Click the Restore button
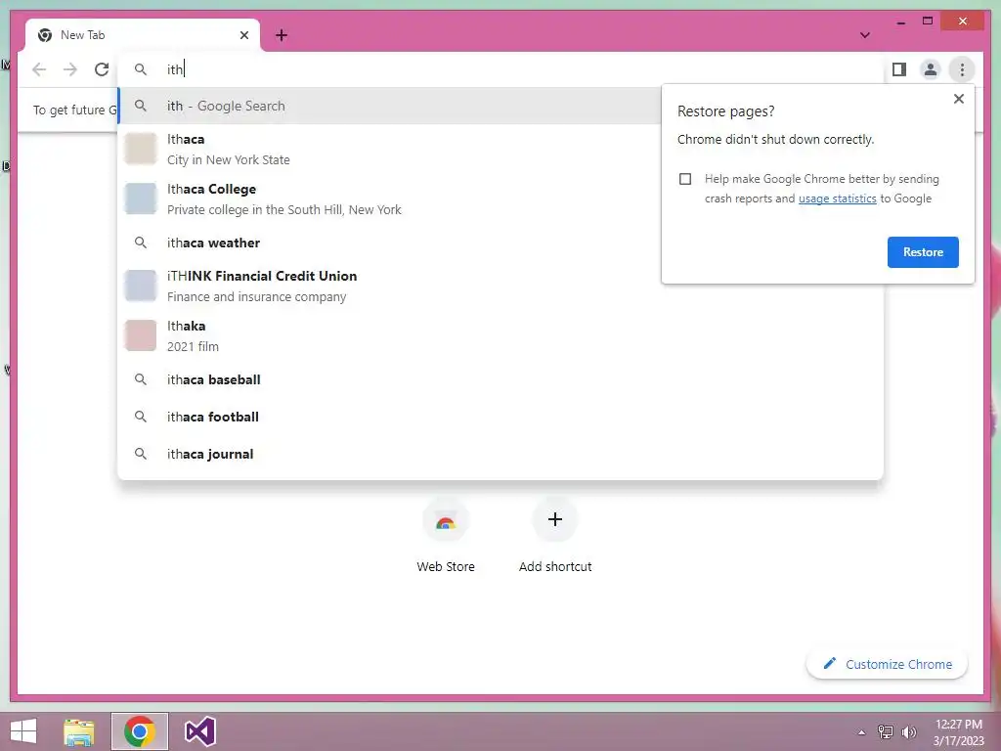The image size is (1001, 751). coord(923,251)
